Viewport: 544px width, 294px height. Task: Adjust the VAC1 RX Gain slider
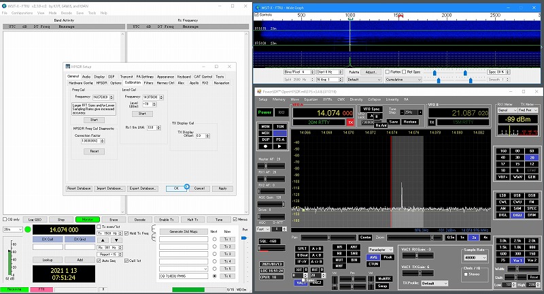(417, 256)
